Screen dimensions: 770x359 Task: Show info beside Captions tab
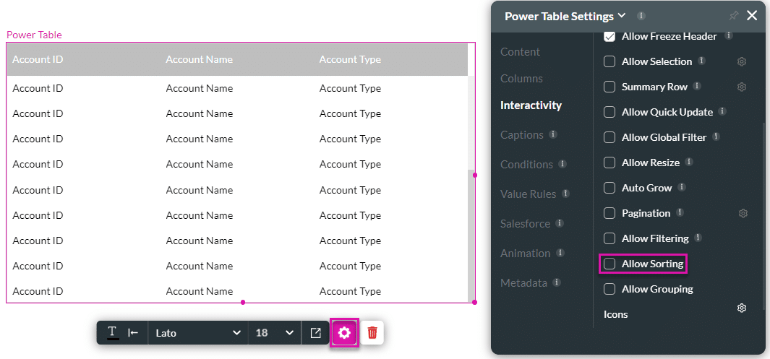pos(552,134)
